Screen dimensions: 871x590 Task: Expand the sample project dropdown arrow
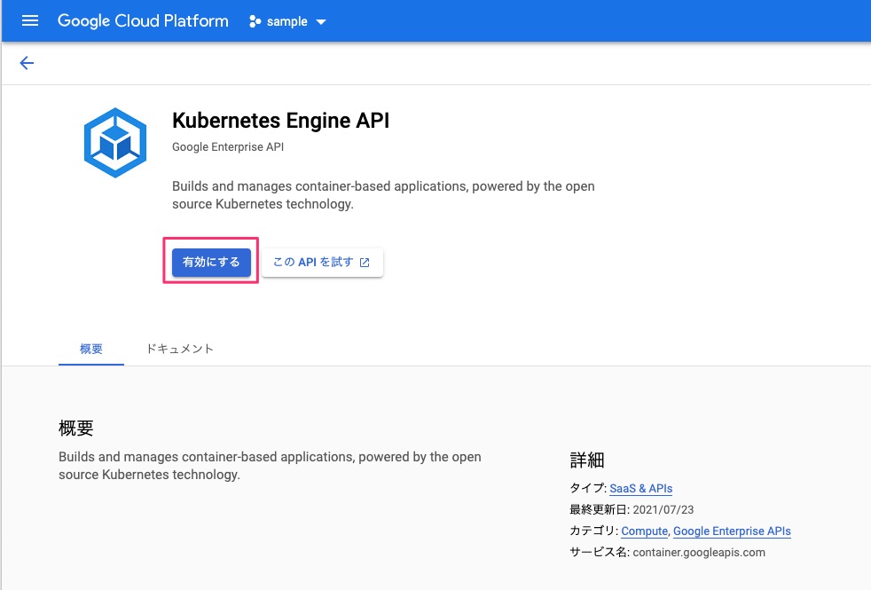(321, 22)
